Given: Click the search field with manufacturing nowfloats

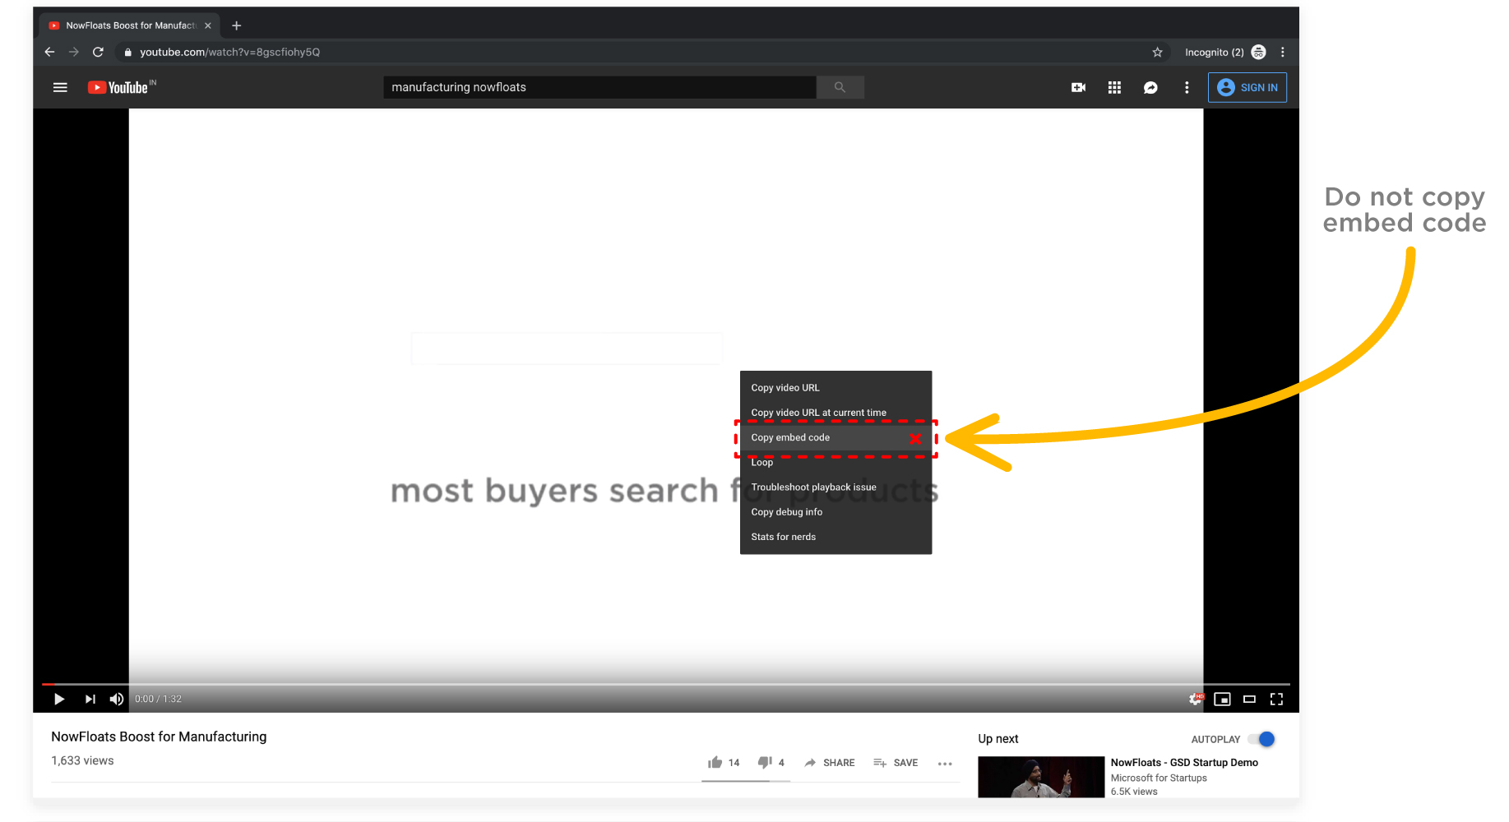Looking at the screenshot, I should [599, 87].
